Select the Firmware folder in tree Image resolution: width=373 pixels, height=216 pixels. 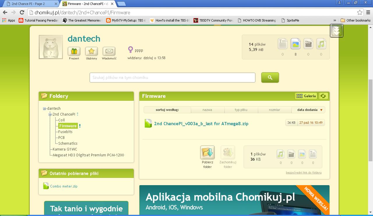coord(68,126)
